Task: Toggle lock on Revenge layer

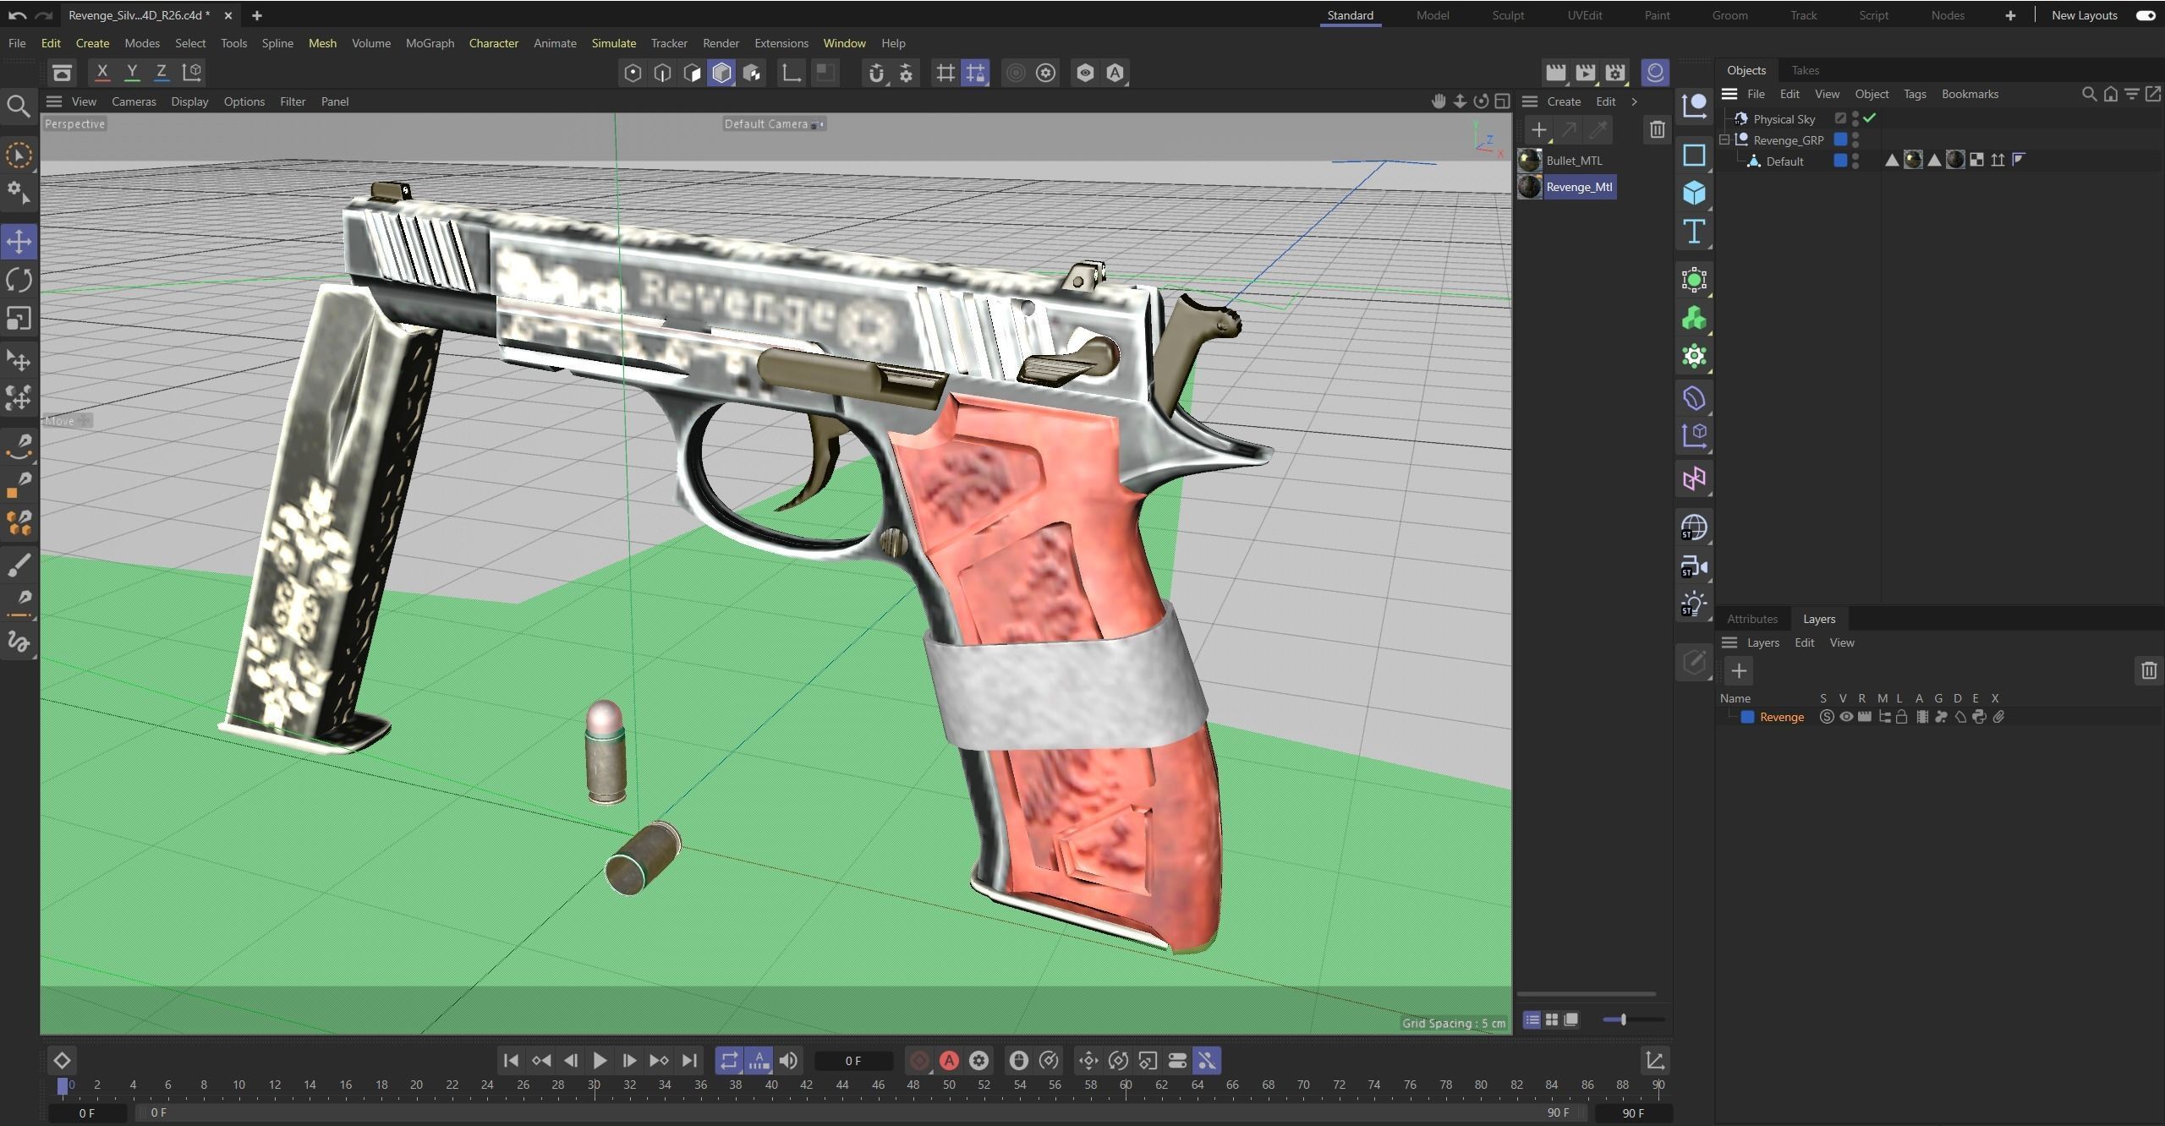Action: click(1902, 717)
